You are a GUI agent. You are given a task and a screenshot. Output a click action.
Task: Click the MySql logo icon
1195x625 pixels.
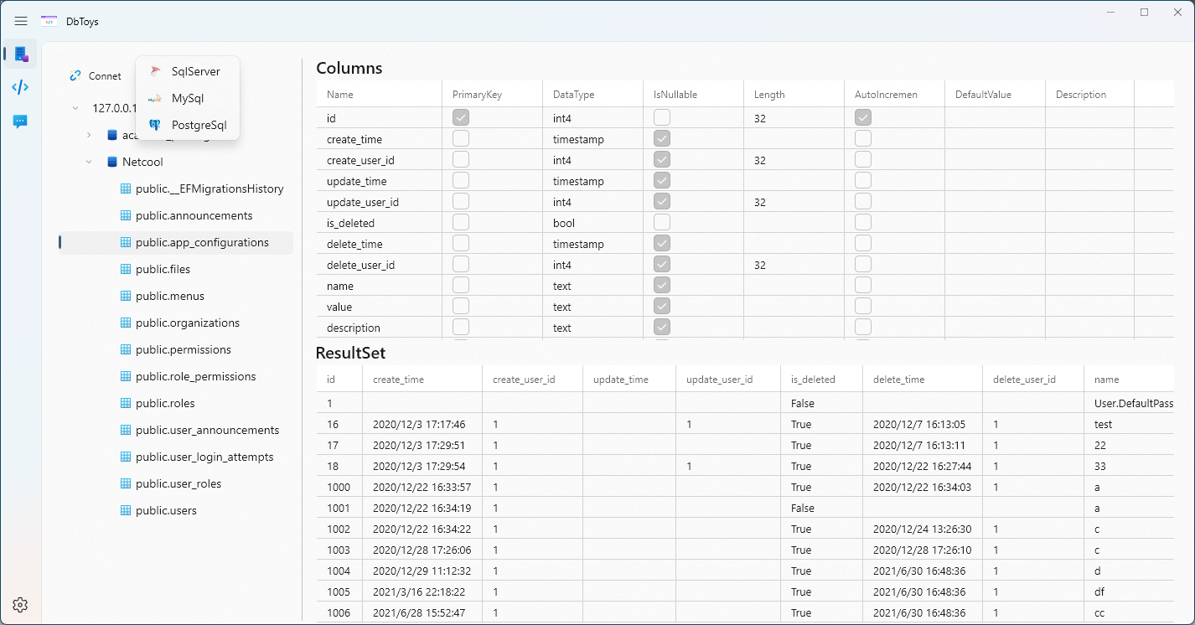click(x=155, y=98)
